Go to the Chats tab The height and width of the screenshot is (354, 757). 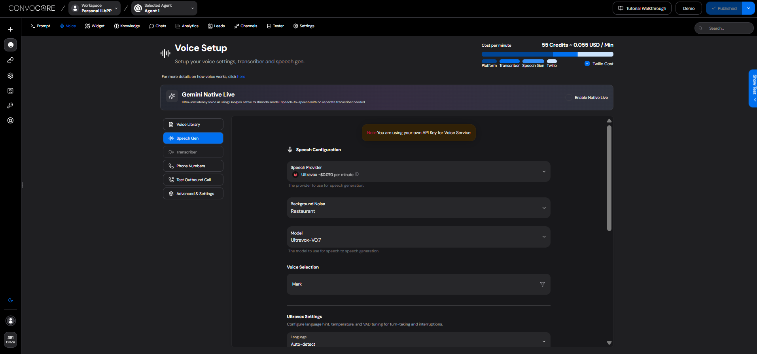click(157, 26)
